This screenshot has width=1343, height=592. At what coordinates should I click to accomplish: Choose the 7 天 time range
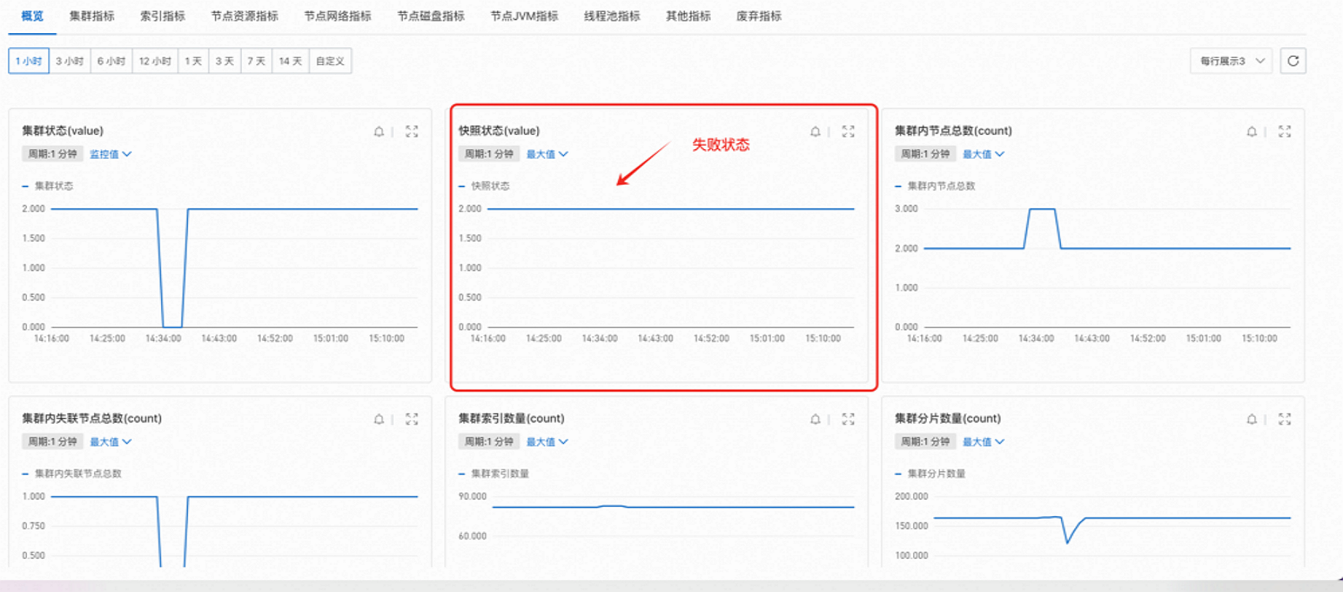[256, 61]
